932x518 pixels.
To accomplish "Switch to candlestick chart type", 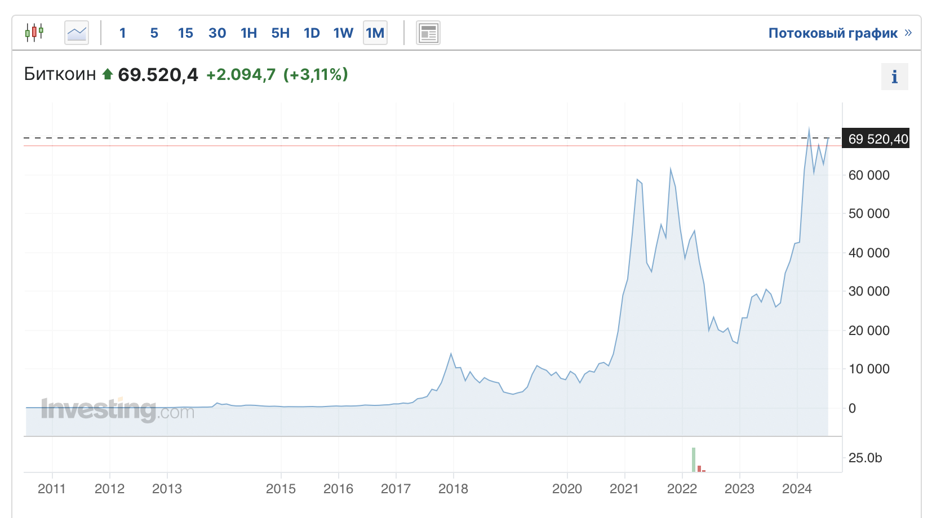I will (x=34, y=33).
